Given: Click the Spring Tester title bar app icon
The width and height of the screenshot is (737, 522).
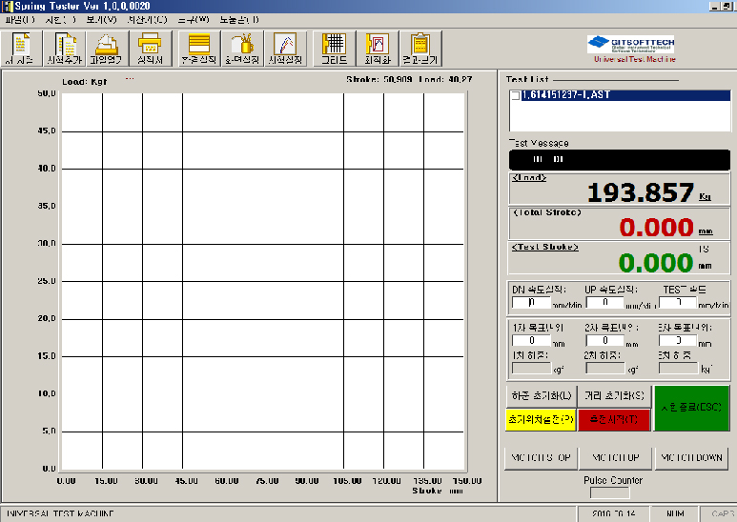Looking at the screenshot, I should (x=7, y=6).
